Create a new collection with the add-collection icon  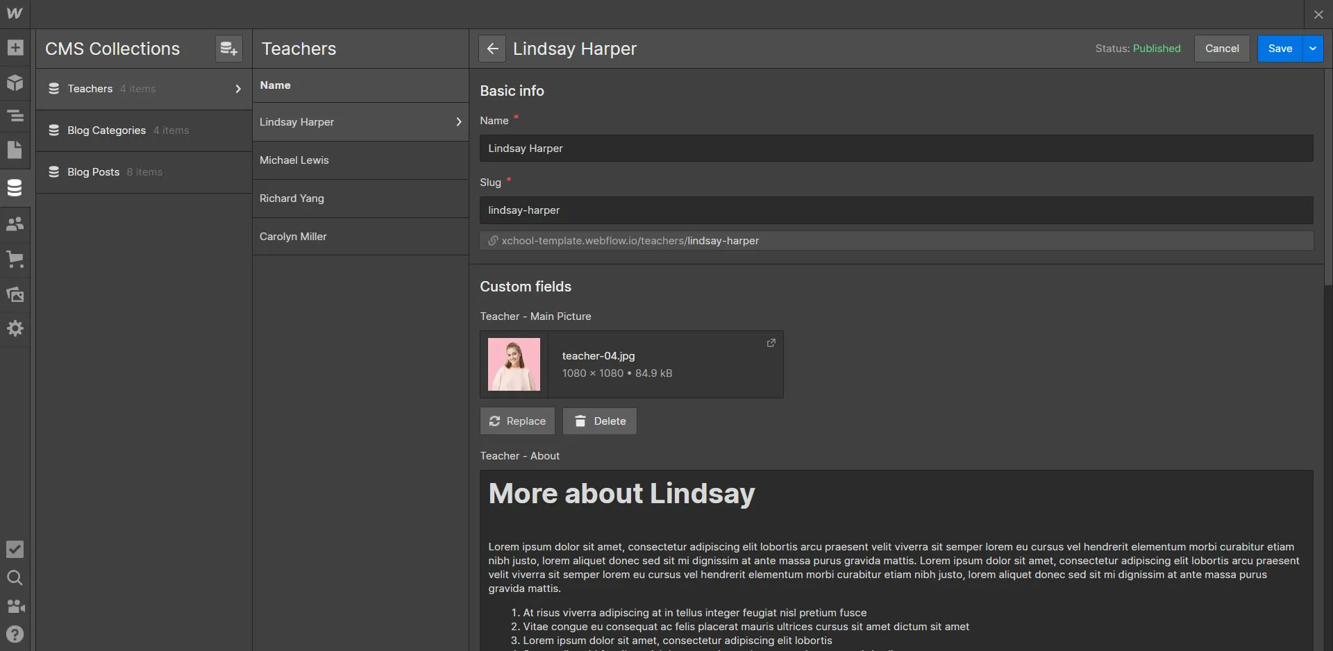tap(229, 48)
